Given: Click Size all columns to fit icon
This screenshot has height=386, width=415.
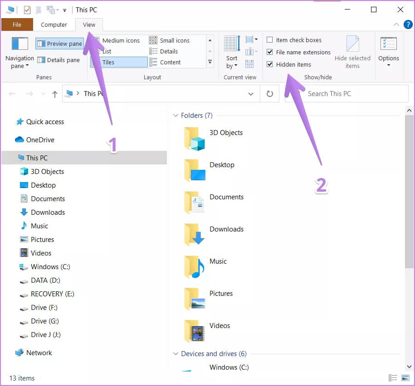Looking at the screenshot, I should point(249,64).
